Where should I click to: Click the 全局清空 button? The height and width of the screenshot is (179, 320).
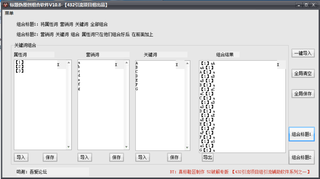[x=303, y=73]
